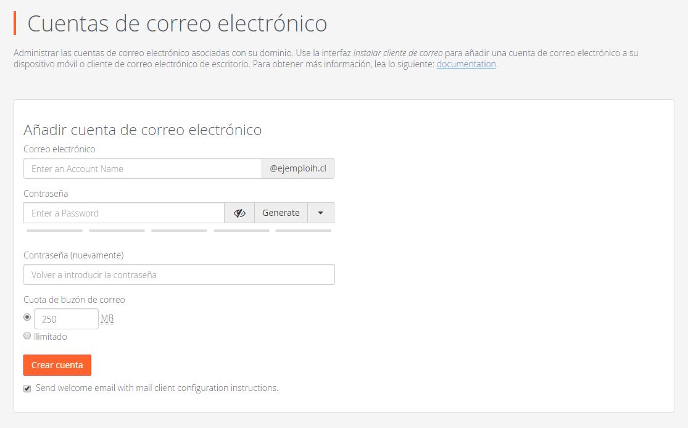
Task: Click the 'Cuentas de correo electrónico' page heading
Action: (177, 23)
